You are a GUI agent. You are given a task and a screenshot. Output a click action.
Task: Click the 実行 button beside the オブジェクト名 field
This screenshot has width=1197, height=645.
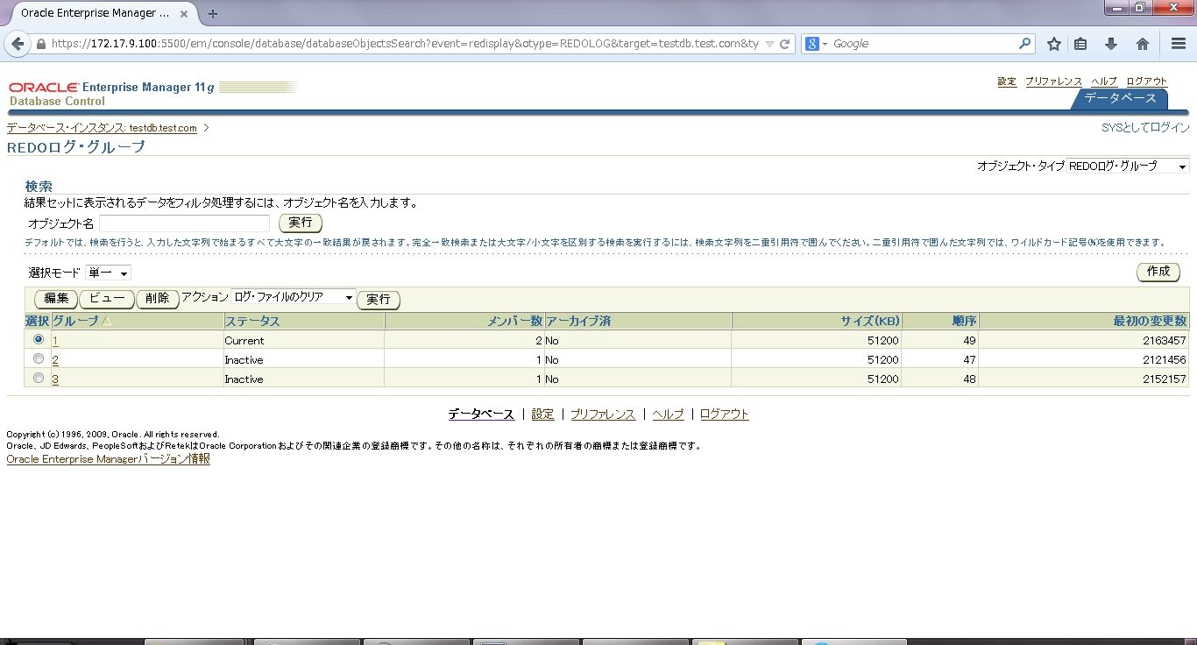[x=301, y=223]
